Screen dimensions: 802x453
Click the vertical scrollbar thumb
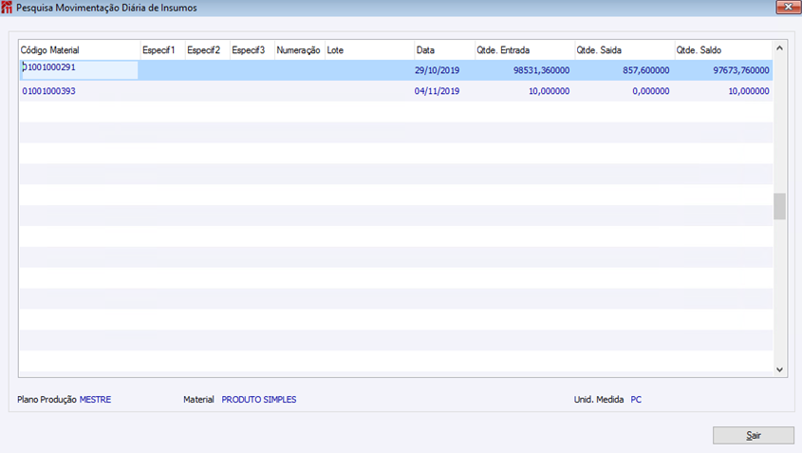(779, 206)
